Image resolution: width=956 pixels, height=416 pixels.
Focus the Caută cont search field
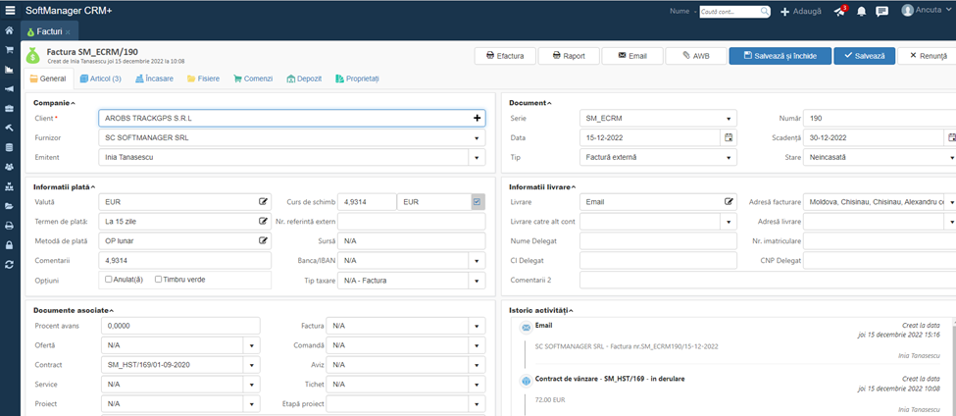[730, 11]
